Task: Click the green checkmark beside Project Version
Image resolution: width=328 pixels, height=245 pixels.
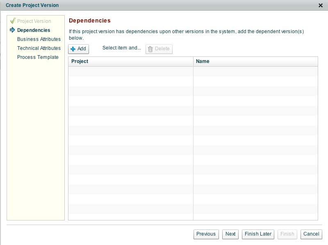Action: [12, 21]
